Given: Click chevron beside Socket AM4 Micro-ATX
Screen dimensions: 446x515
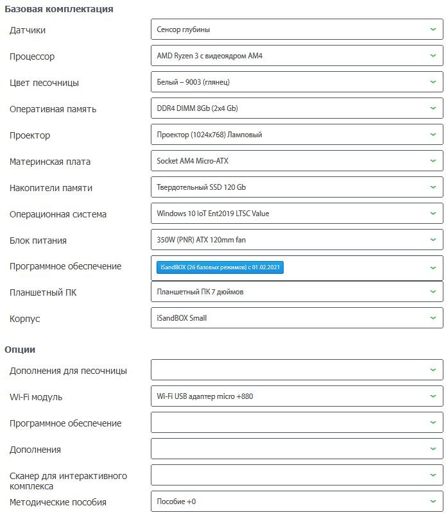Looking at the screenshot, I should tap(433, 160).
